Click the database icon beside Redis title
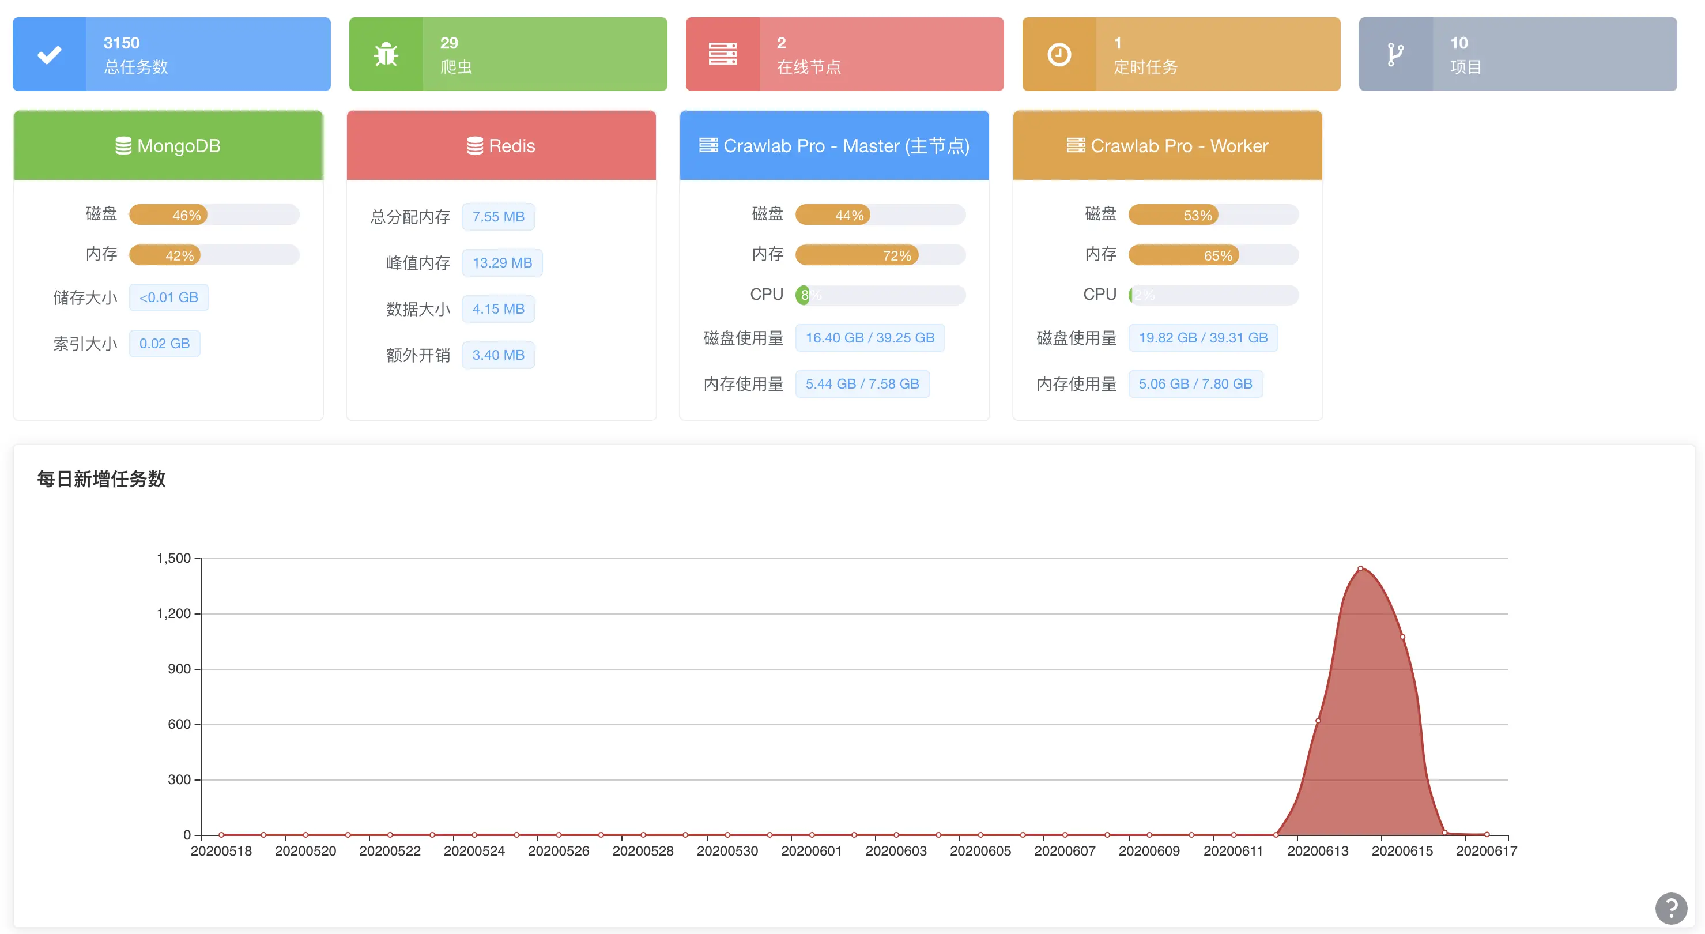This screenshot has width=1705, height=934. coord(474,146)
